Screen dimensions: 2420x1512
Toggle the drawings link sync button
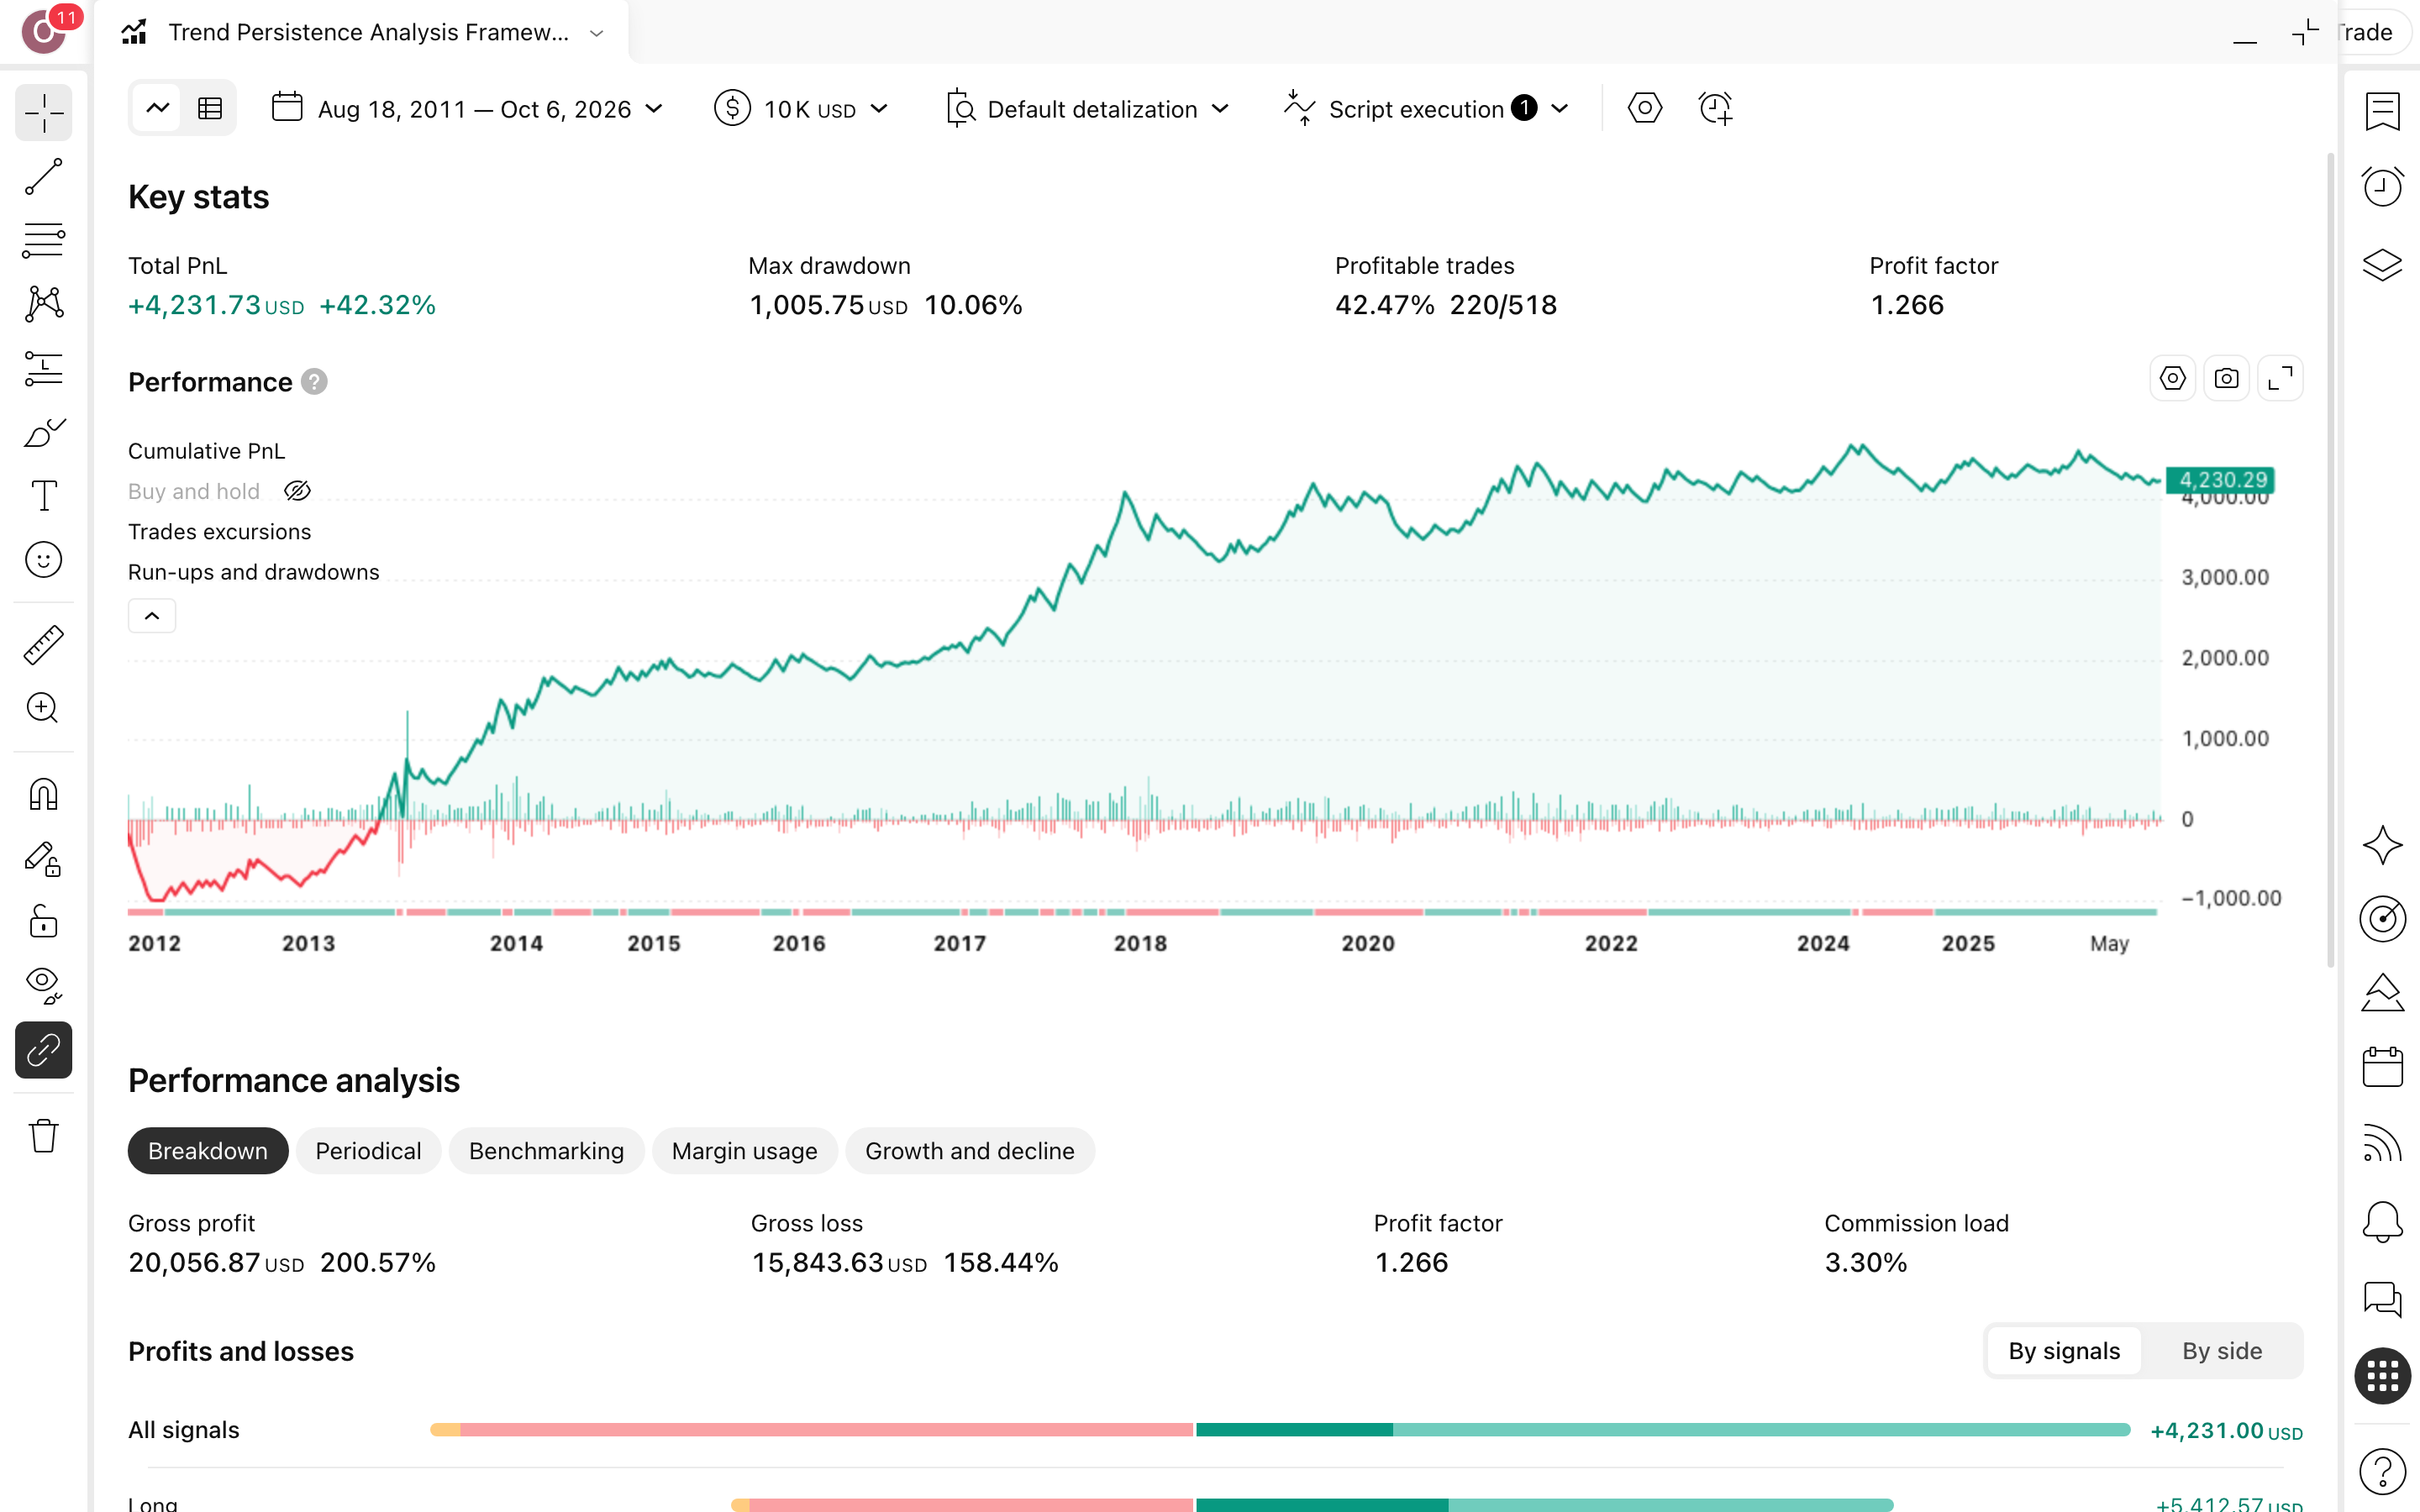tap(43, 1050)
